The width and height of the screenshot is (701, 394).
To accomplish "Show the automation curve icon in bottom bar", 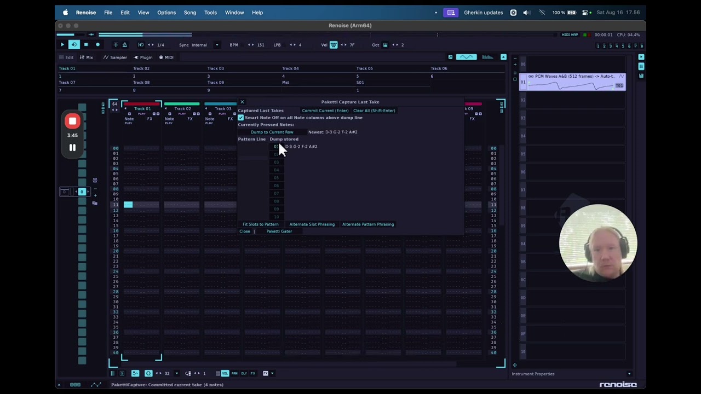I will [96, 385].
